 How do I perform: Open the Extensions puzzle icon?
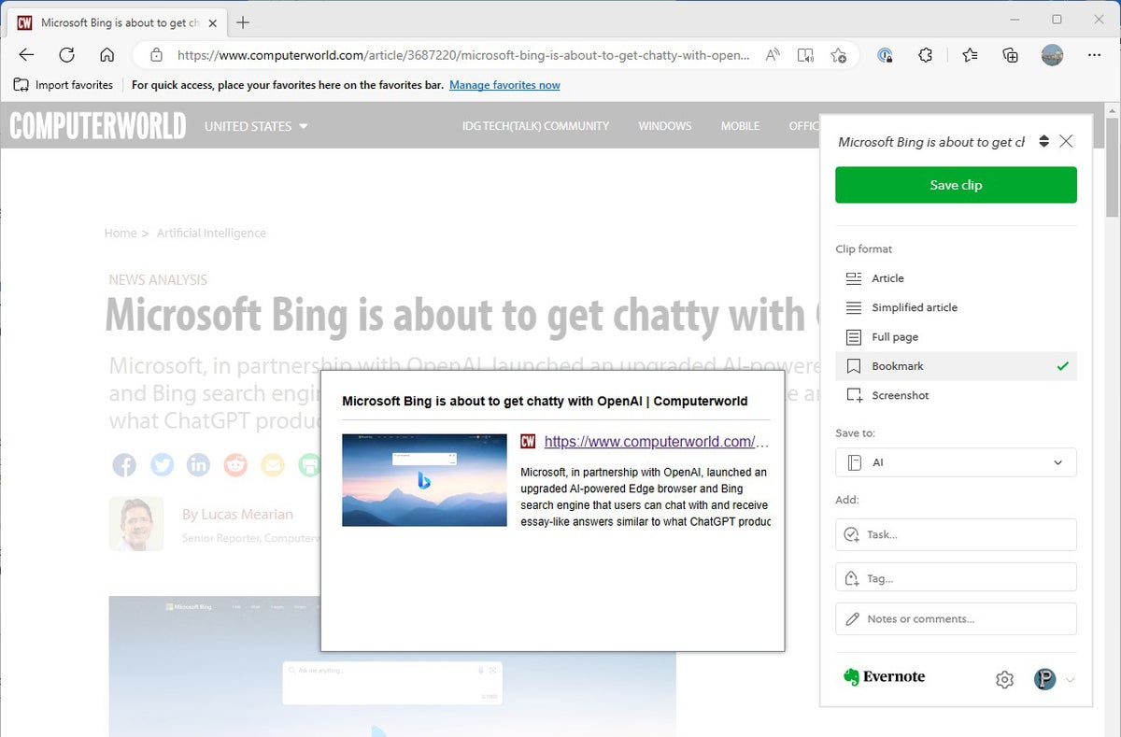tap(925, 55)
